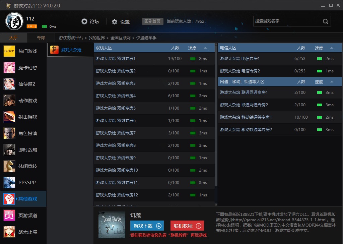
Task: Open the 页游频道 icon
Action: coord(9,215)
